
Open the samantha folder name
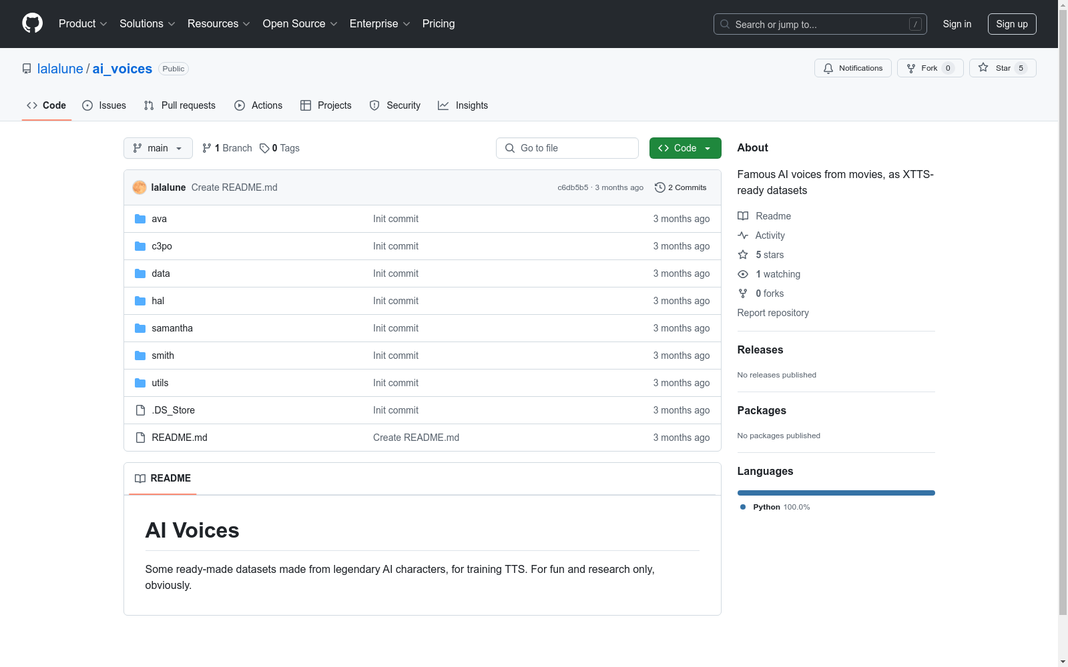pos(172,328)
